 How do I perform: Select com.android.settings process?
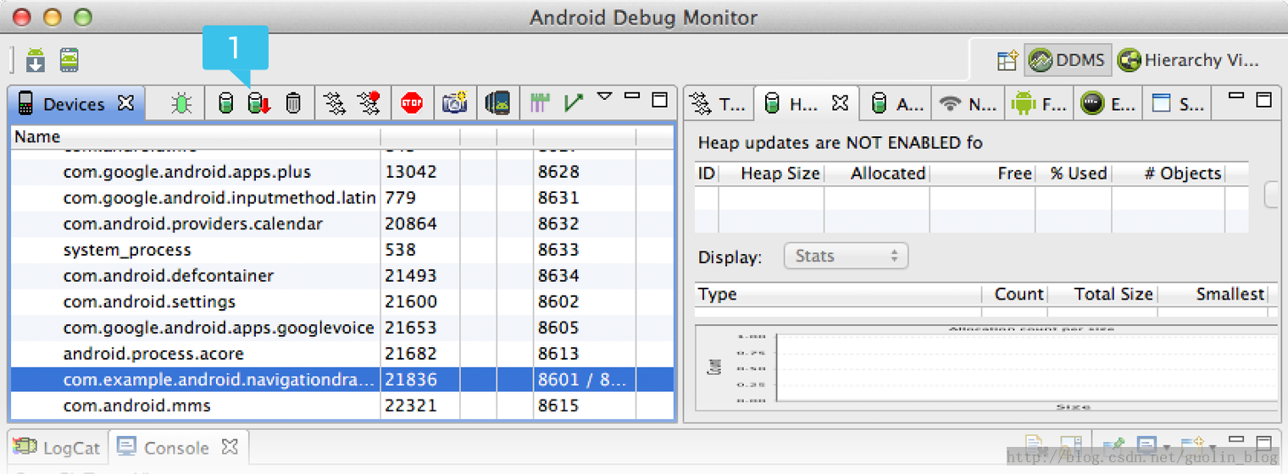(x=342, y=302)
